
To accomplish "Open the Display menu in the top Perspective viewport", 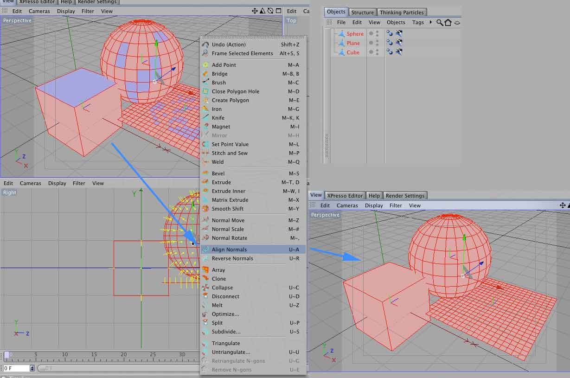I will 66,11.
